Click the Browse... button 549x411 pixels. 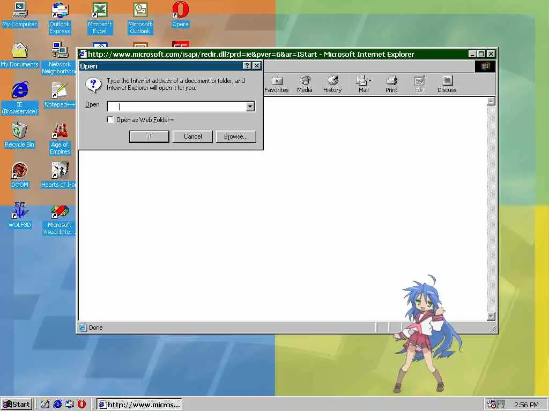[x=236, y=136]
